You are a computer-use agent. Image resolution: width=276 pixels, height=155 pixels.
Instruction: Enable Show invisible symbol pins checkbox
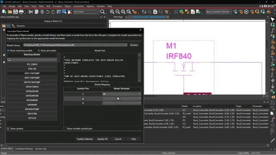pyautogui.click(x=65, y=129)
